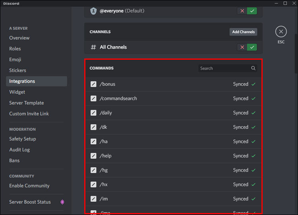This screenshot has height=215, width=298.
Task: Click the edit icon beside /help command
Action: [93, 156]
